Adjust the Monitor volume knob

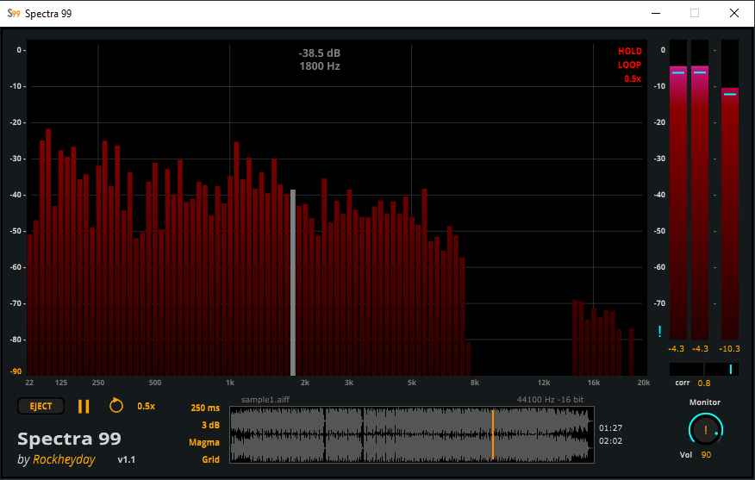coord(705,429)
